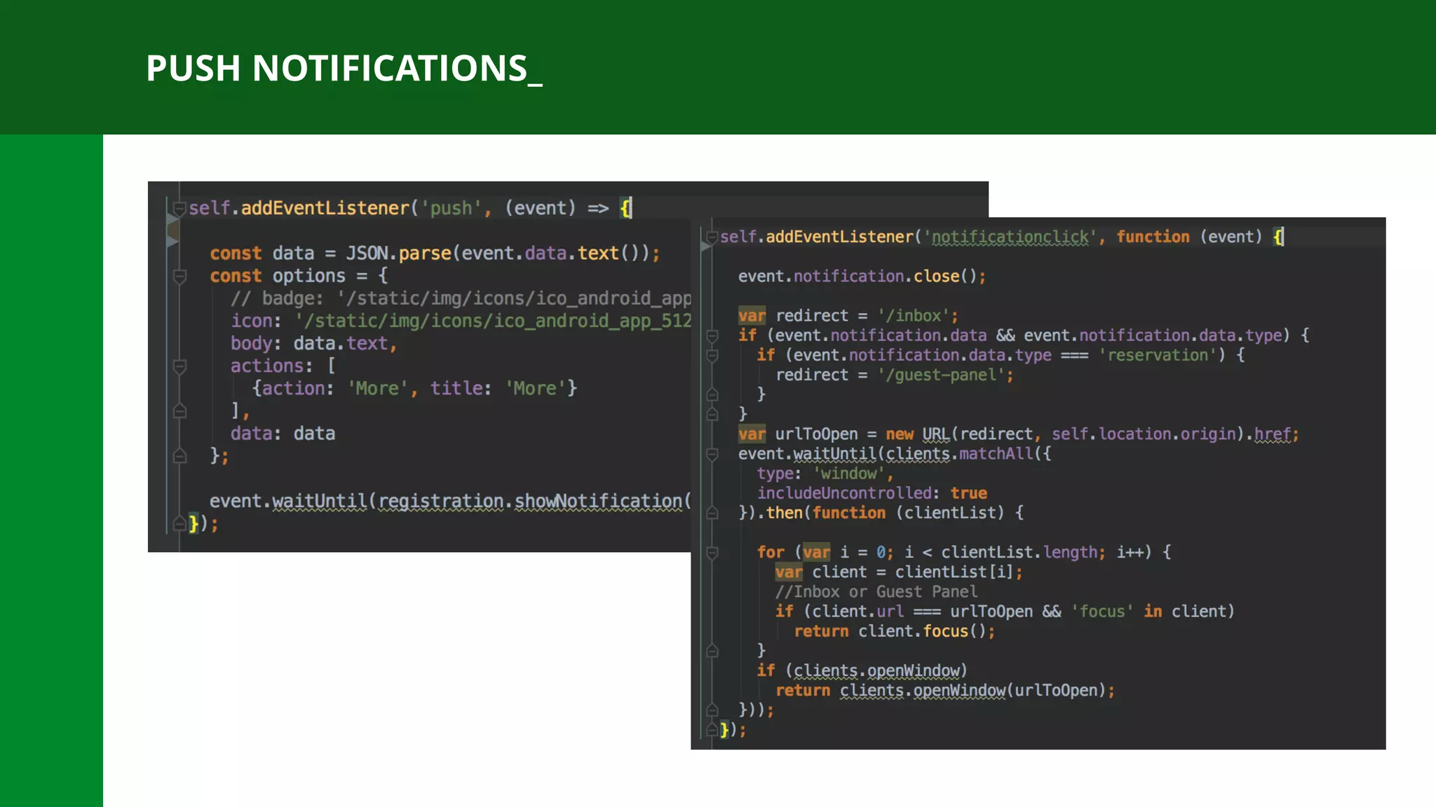Collapse fold at 'event.waitUntil(clients.matchAll' line
Image resolution: width=1436 pixels, height=807 pixels.
[712, 454]
